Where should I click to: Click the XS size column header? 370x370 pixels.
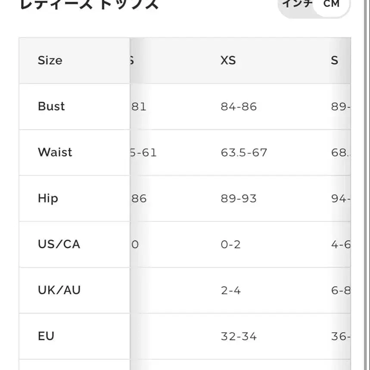point(228,60)
